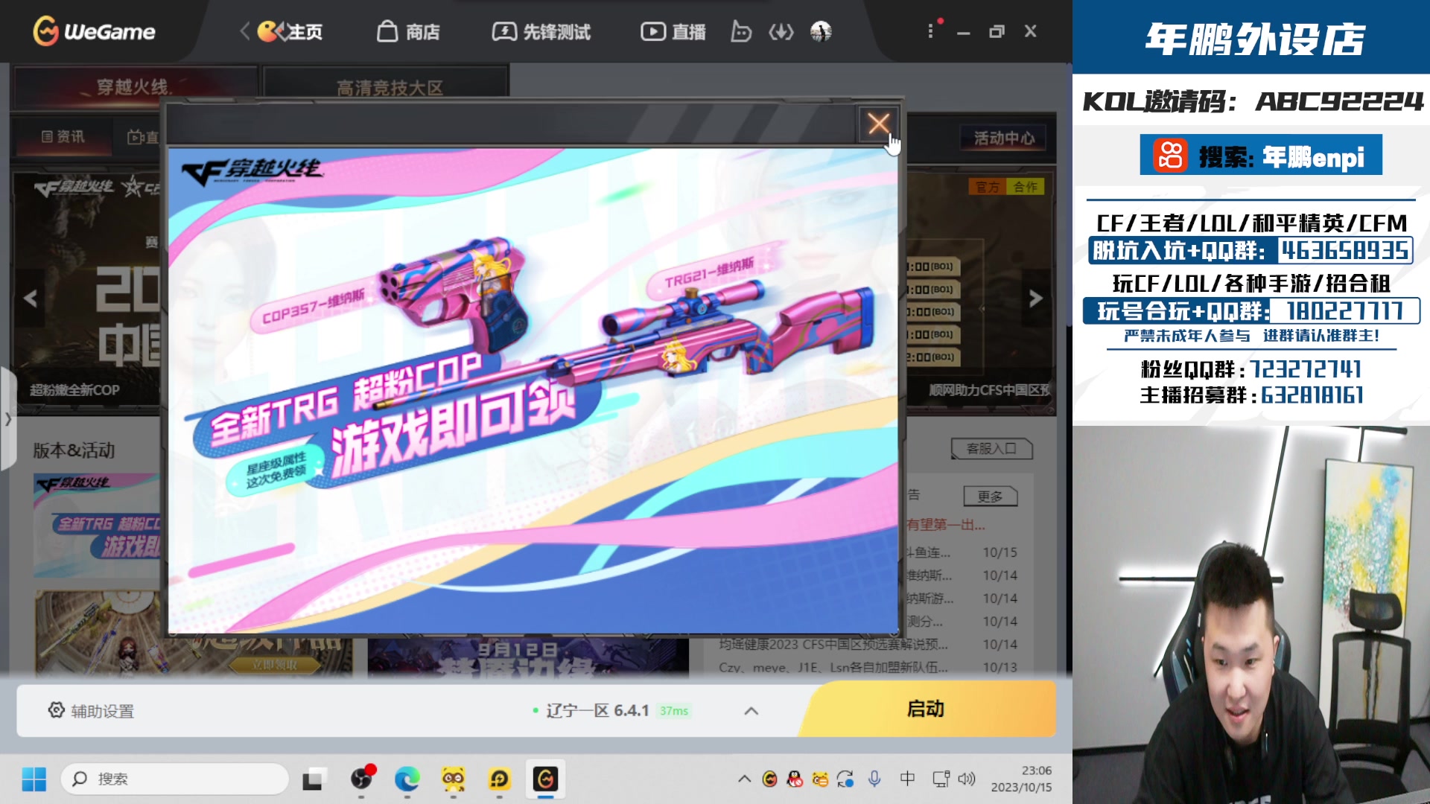Open 辅助设置 auxiliary settings
1430x804 pixels.
click(x=92, y=711)
